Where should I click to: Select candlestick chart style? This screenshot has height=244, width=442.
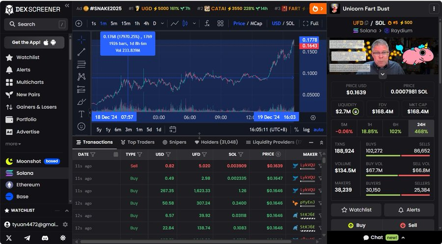(185, 24)
